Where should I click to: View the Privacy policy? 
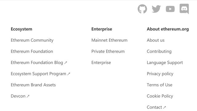click(x=160, y=74)
